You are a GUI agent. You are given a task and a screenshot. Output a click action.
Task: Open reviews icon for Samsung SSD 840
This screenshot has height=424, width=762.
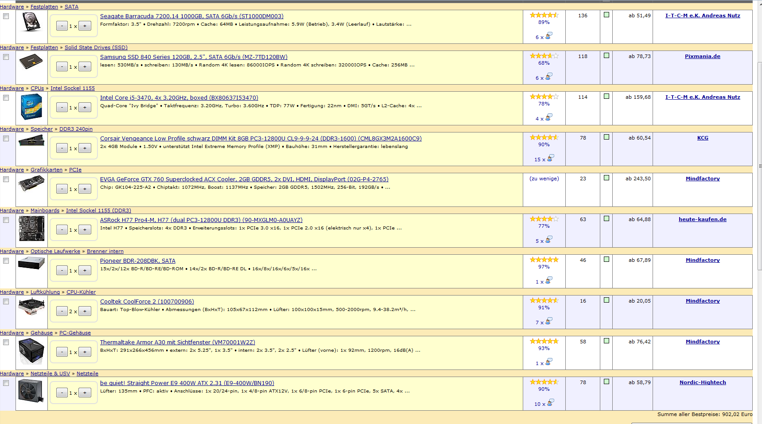click(549, 76)
